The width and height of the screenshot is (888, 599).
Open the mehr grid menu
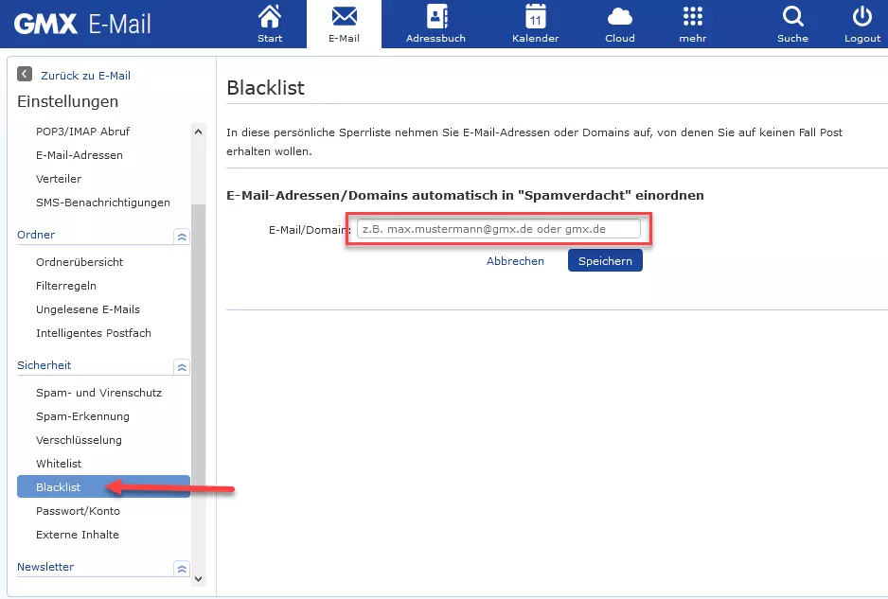pos(693,24)
